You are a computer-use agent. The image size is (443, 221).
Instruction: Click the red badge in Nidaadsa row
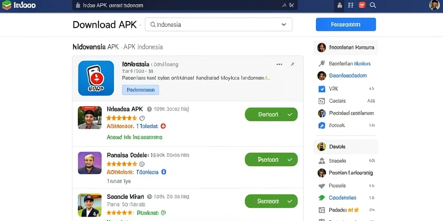click(x=163, y=126)
